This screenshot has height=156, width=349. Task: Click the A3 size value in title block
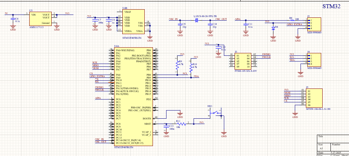321,148
